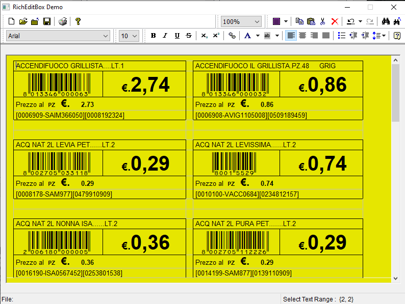Toggle italic formatting

click(x=165, y=36)
